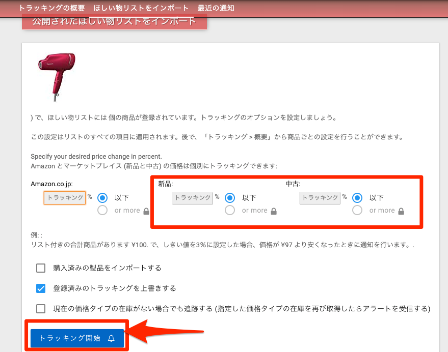This screenshot has height=352, width=448.
Task: Select 'or more' radio under 中古
Action: (357, 211)
